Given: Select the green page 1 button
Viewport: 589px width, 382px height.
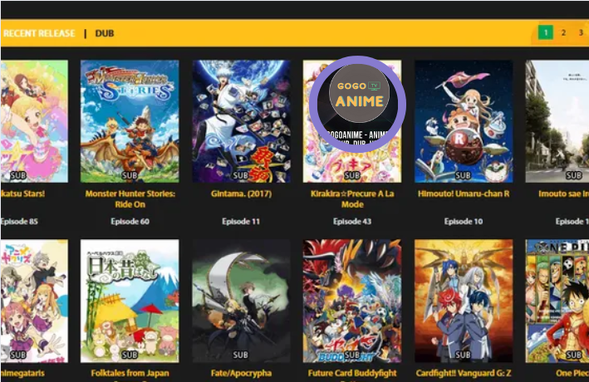Looking at the screenshot, I should [x=546, y=32].
